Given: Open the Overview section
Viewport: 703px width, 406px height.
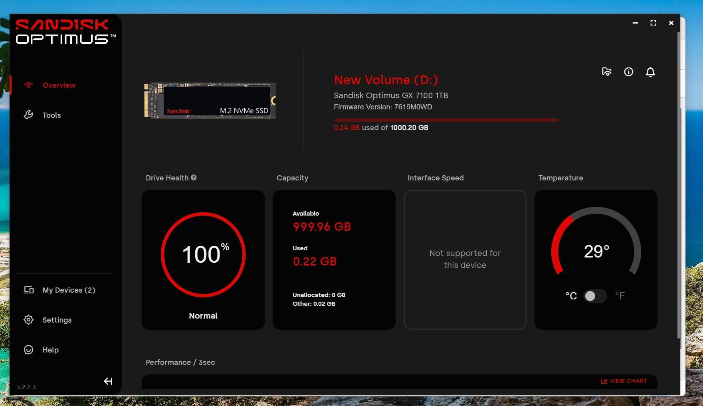Looking at the screenshot, I should coord(59,85).
